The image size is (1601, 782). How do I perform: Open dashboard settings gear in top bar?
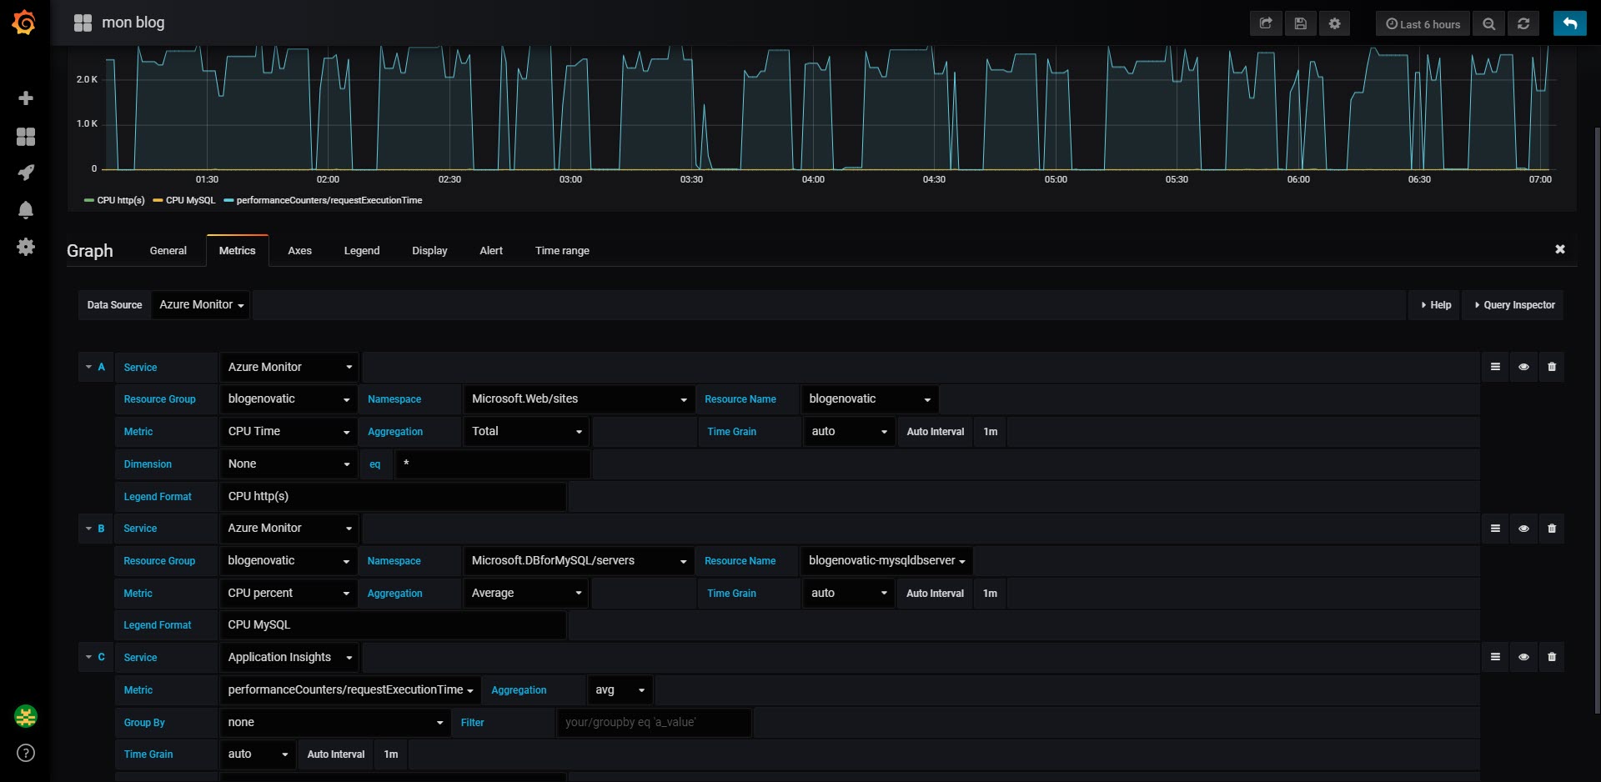coord(1334,23)
